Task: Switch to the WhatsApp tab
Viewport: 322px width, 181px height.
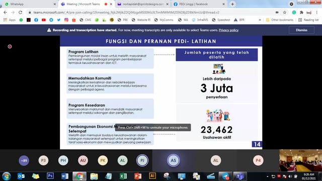Action: tap(29, 4)
